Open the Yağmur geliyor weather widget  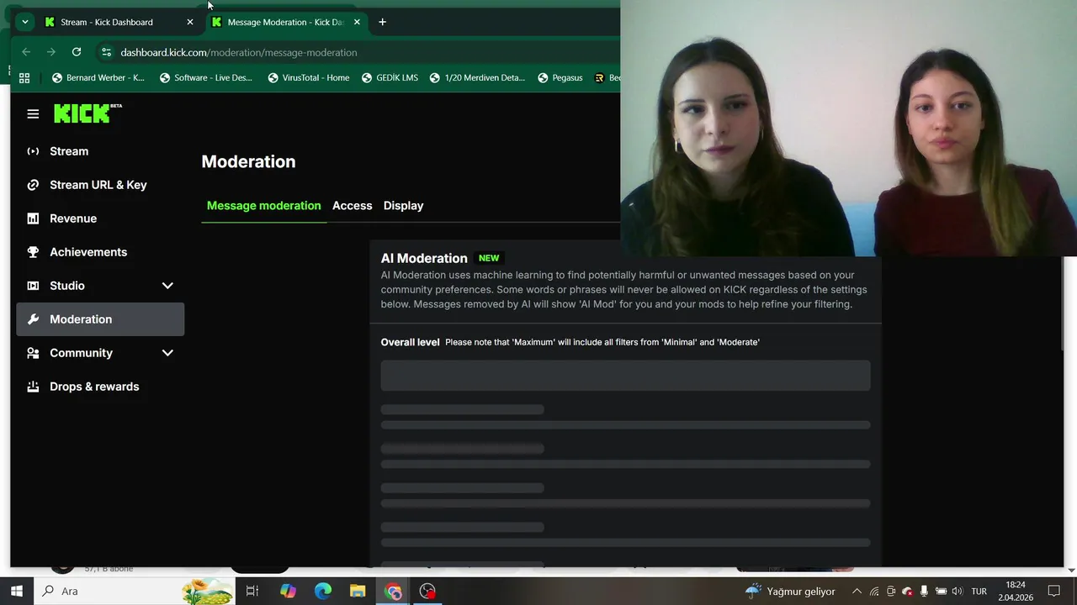coord(790,591)
